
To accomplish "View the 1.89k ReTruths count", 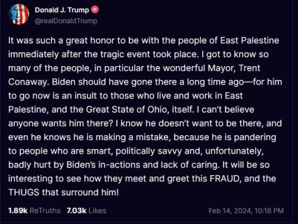I will [x=18, y=210].
